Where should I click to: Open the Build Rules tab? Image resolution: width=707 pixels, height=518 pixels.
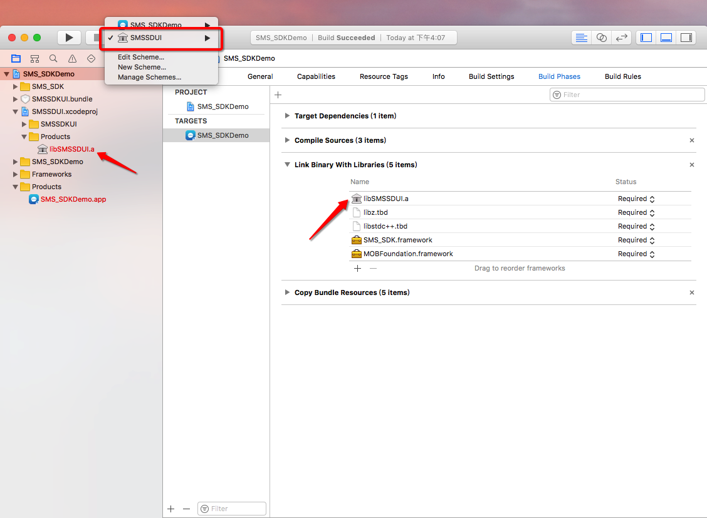pyautogui.click(x=622, y=76)
